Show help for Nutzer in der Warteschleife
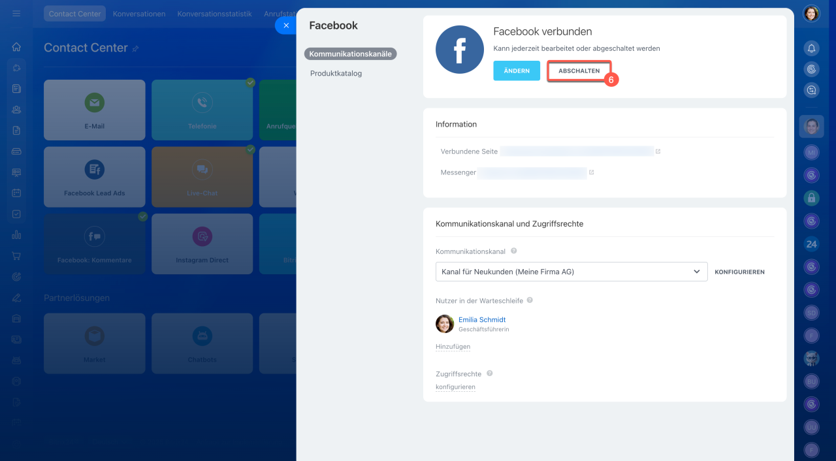 pyautogui.click(x=530, y=300)
